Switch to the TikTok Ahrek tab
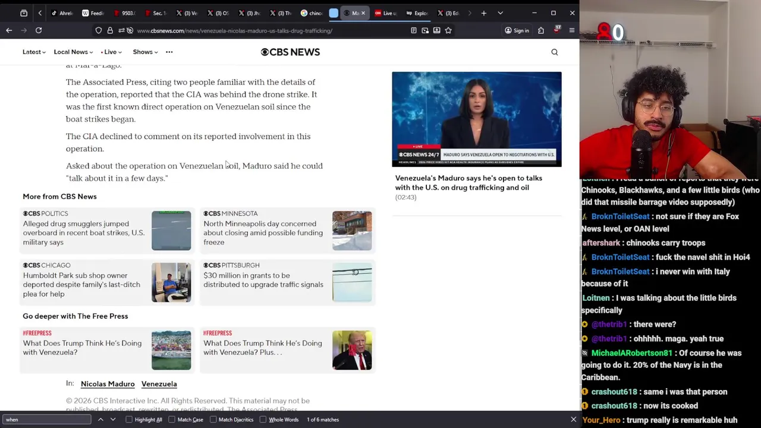761x428 pixels. 62,13
